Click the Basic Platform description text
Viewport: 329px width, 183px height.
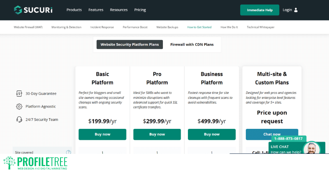pos(102,100)
